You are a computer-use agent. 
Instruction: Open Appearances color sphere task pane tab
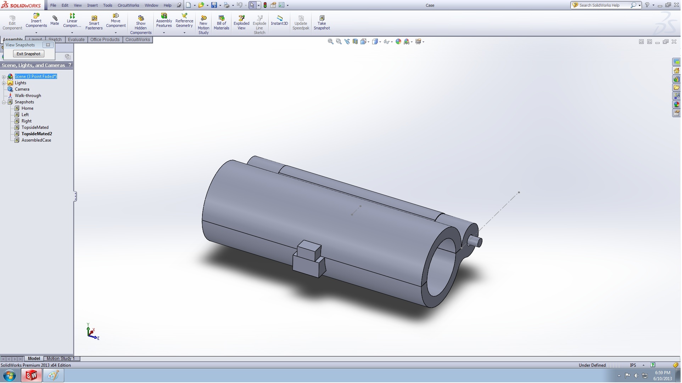677,104
